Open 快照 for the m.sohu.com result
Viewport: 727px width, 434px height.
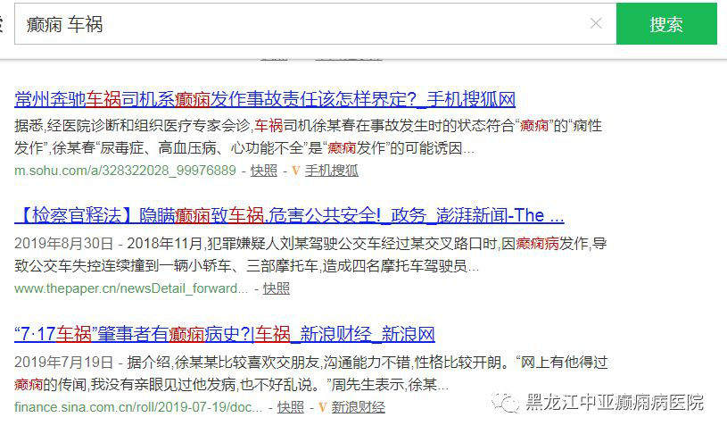[x=263, y=171]
